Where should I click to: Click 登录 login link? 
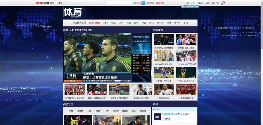pos(187,3)
